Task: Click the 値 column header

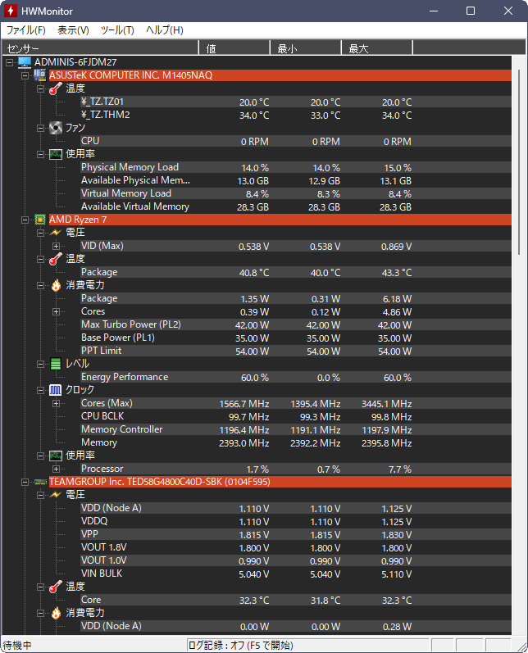Action: pos(234,48)
